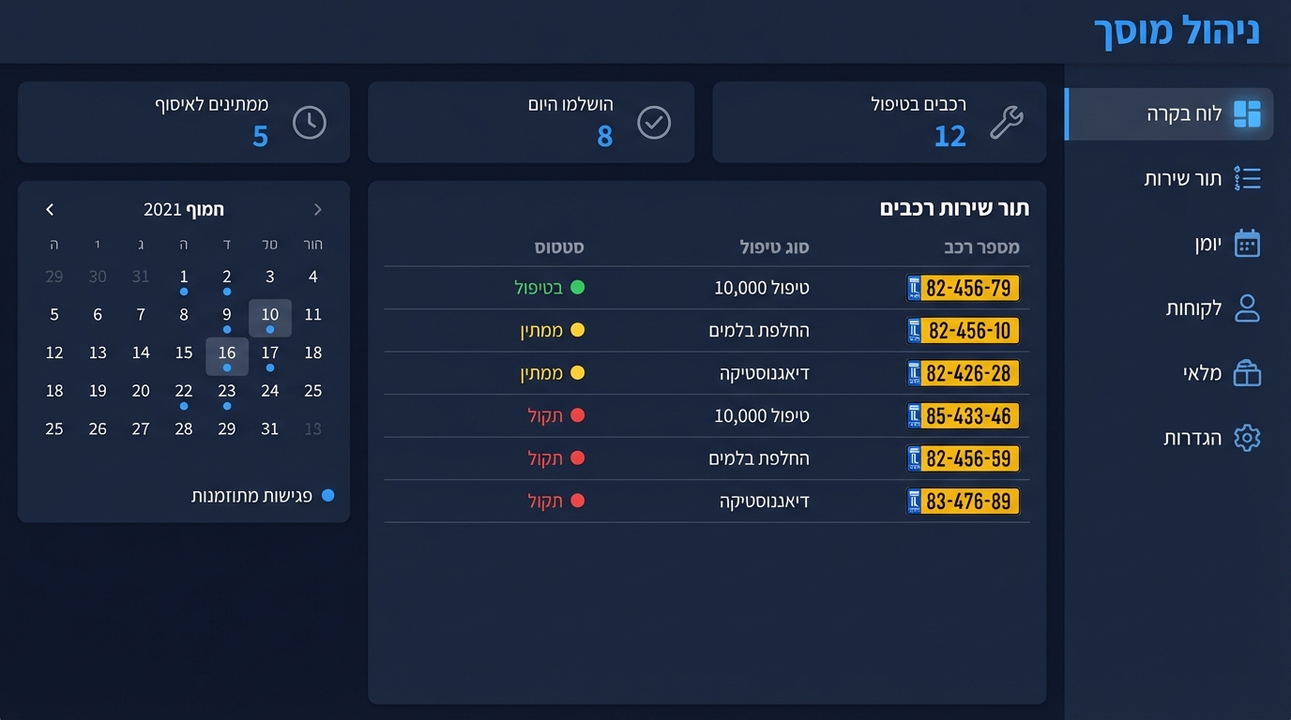Click the service queue list icon
Image resolution: width=1291 pixels, height=720 pixels.
point(1247,178)
